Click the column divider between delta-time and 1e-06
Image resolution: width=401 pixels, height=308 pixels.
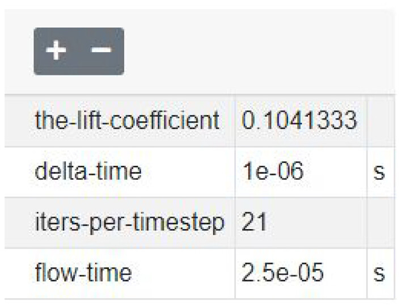pyautogui.click(x=235, y=171)
